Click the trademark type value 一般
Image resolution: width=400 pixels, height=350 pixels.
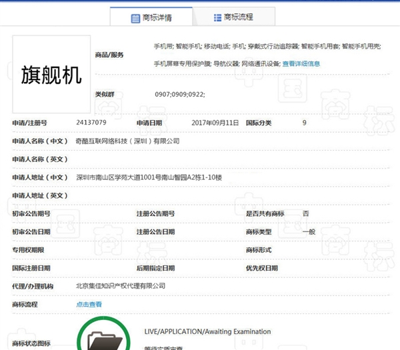tap(308, 231)
